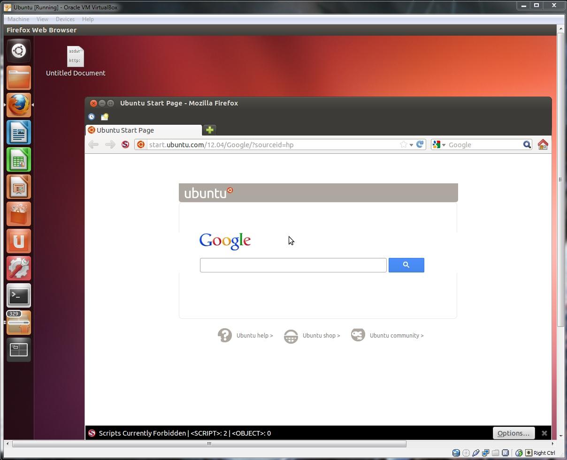This screenshot has height=460, width=567.
Task: Open the Terminal launcher icon
Action: 19,295
